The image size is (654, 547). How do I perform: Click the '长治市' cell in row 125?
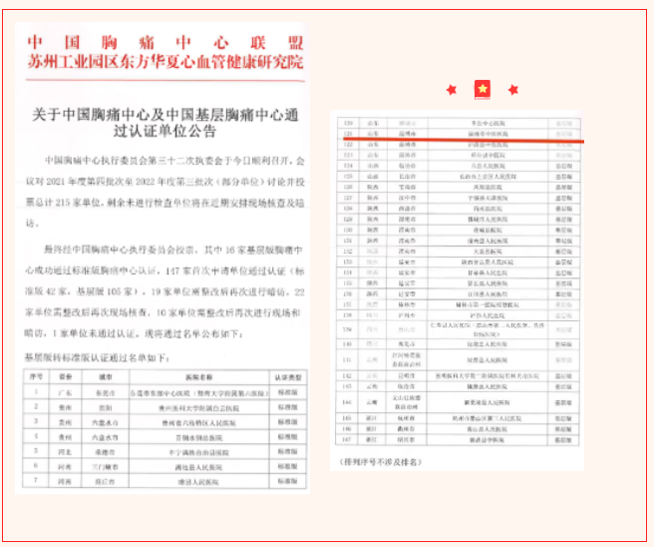coord(407,177)
